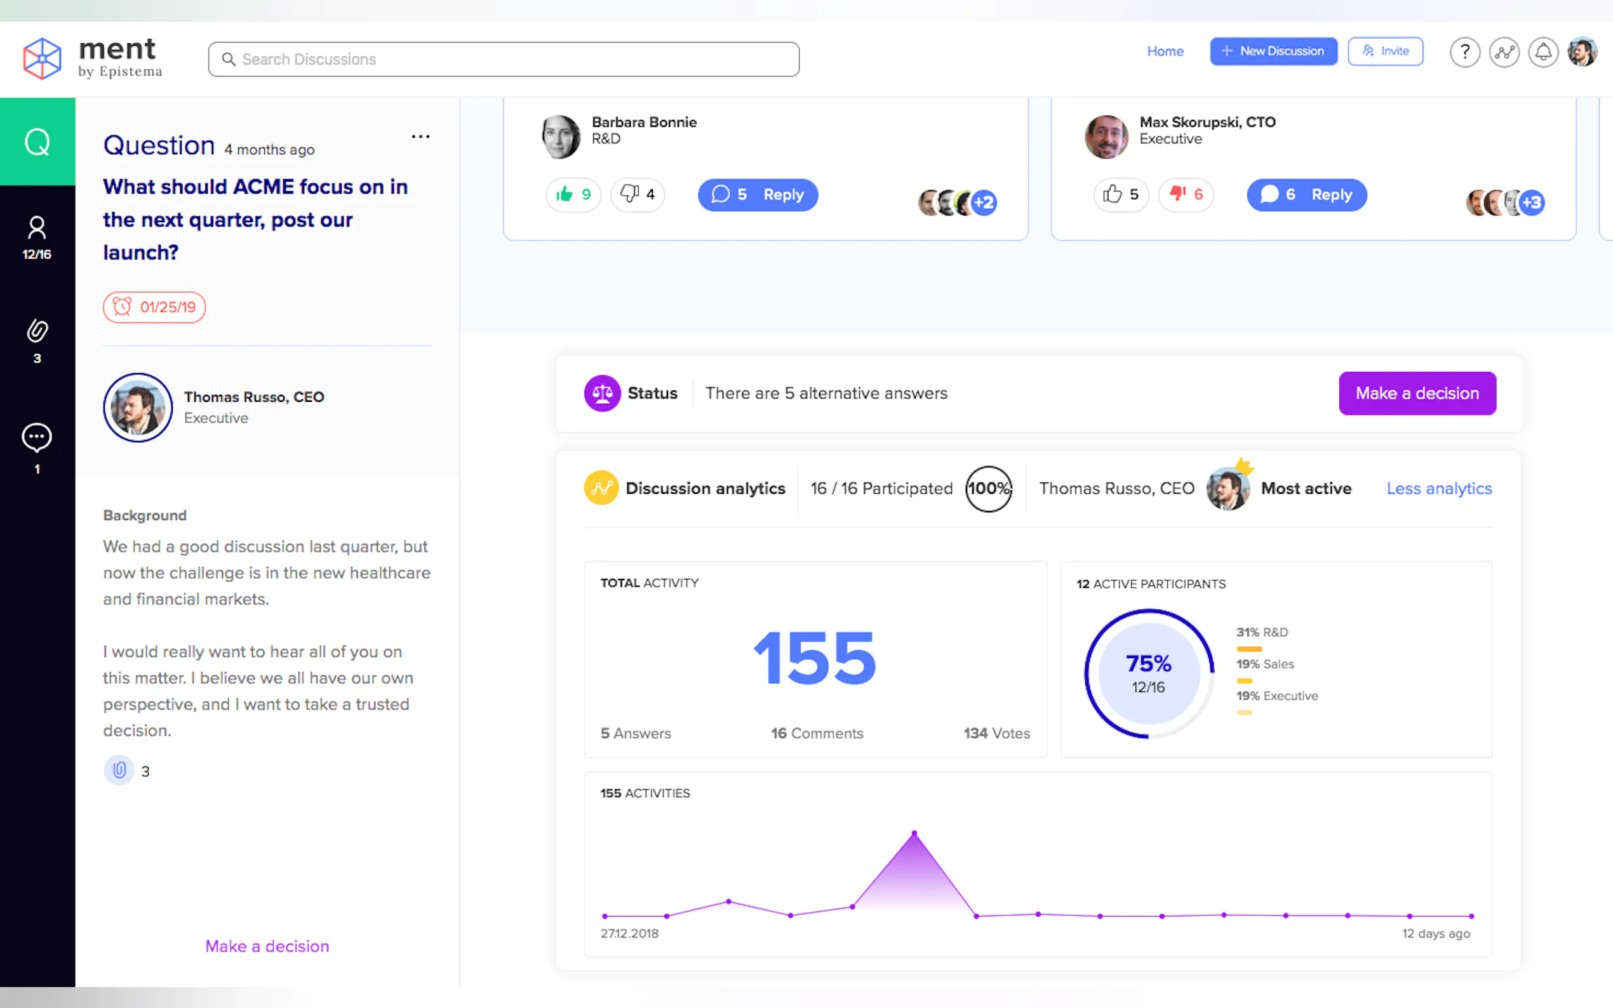The height and width of the screenshot is (1008, 1613).
Task: Collapse analytics via Less analytics link
Action: click(1438, 489)
